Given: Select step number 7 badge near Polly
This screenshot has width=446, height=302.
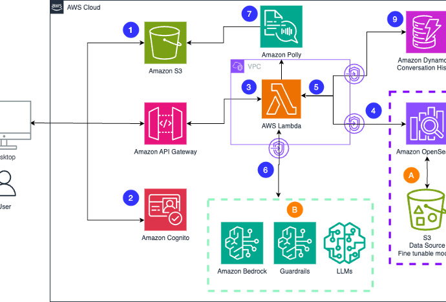Looking at the screenshot, I should (248, 13).
